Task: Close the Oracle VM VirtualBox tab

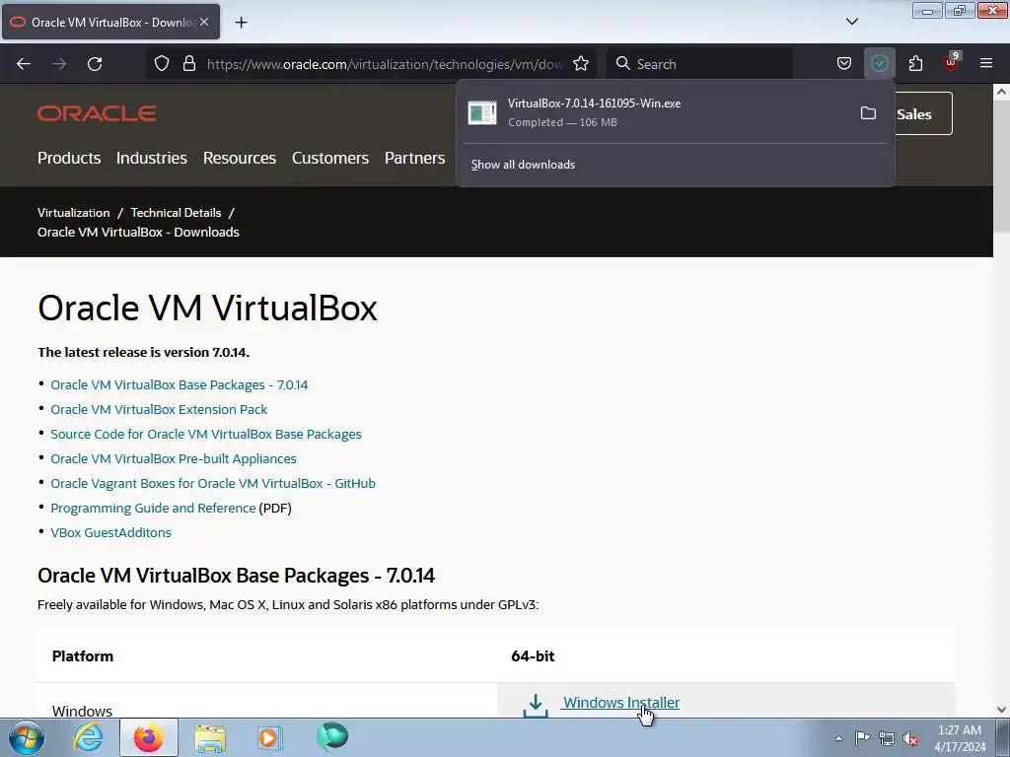Action: point(204,22)
